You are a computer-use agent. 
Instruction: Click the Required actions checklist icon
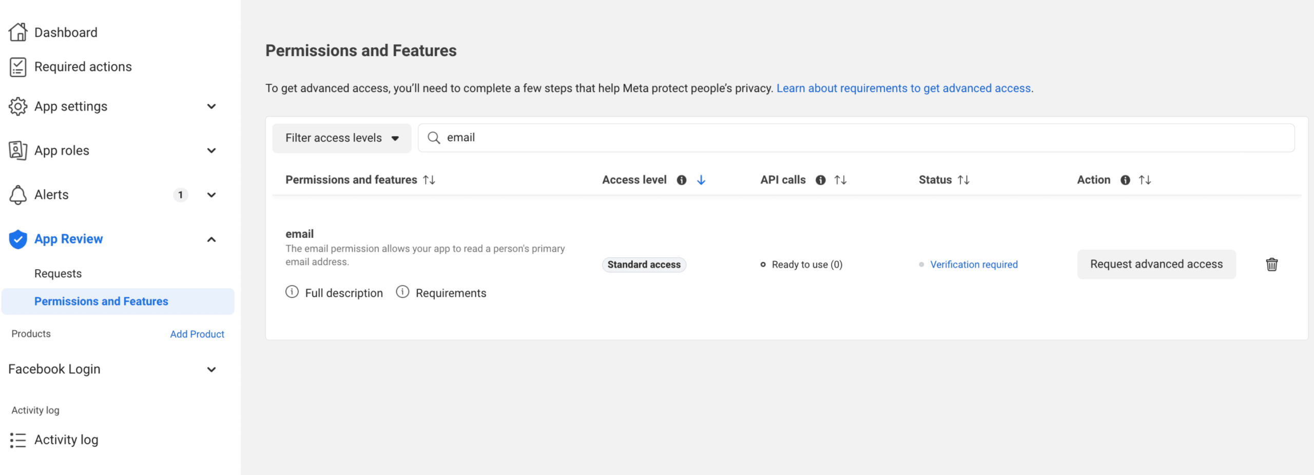tap(18, 67)
